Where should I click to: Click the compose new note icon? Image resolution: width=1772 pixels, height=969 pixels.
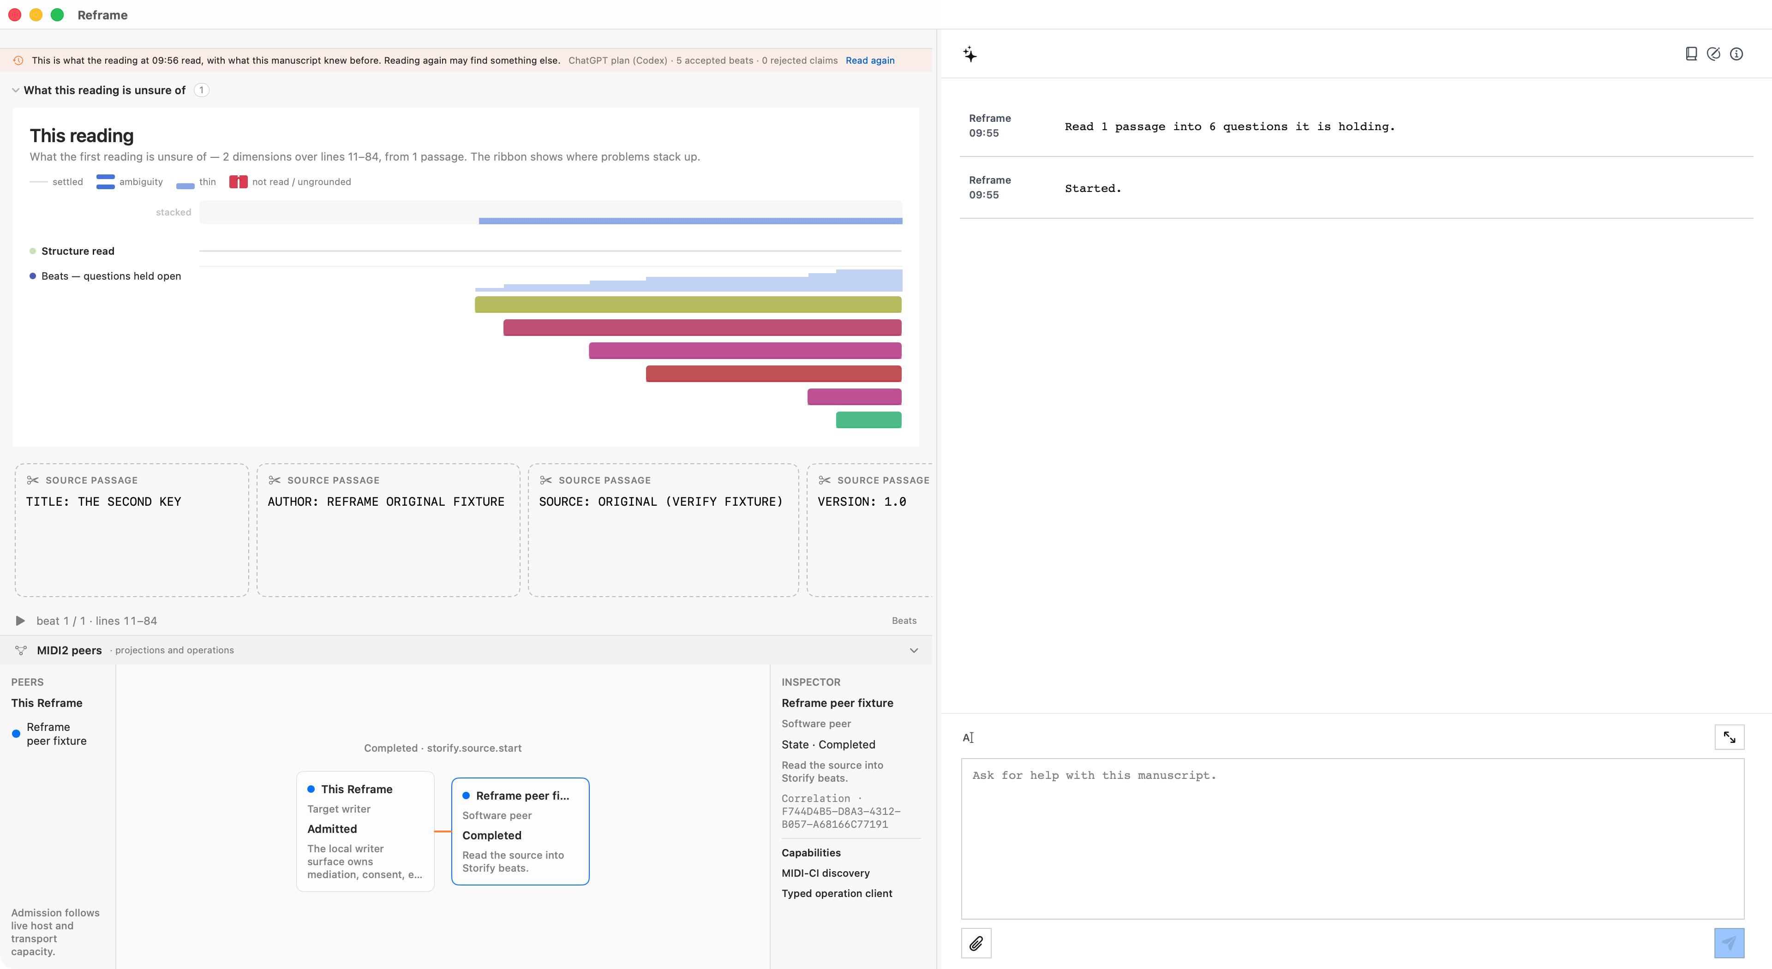click(1713, 54)
